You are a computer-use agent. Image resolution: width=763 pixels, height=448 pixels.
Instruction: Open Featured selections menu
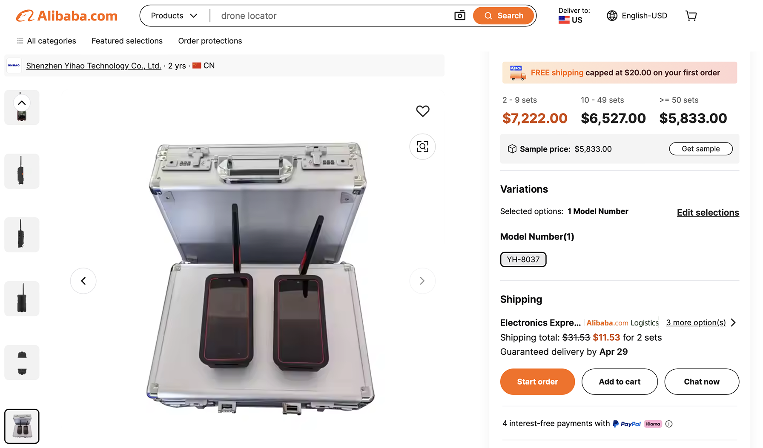coord(127,41)
